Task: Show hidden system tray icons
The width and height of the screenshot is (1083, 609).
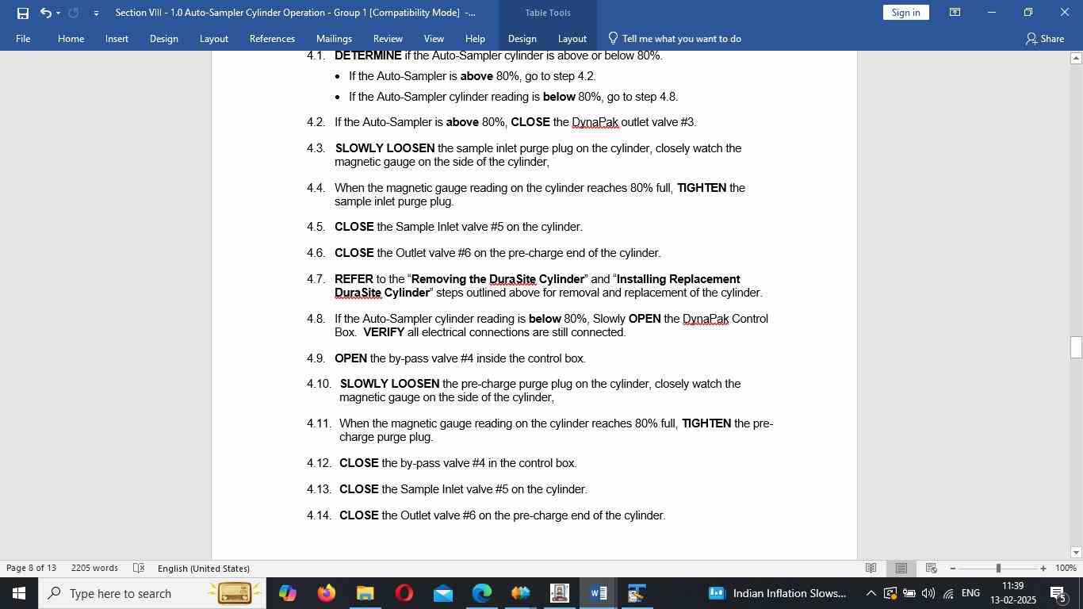Action: [871, 593]
